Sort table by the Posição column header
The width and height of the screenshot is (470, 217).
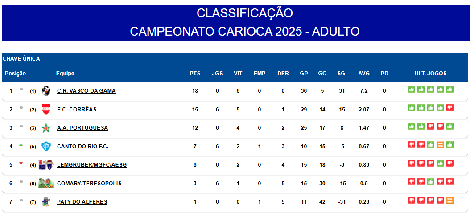(x=15, y=74)
